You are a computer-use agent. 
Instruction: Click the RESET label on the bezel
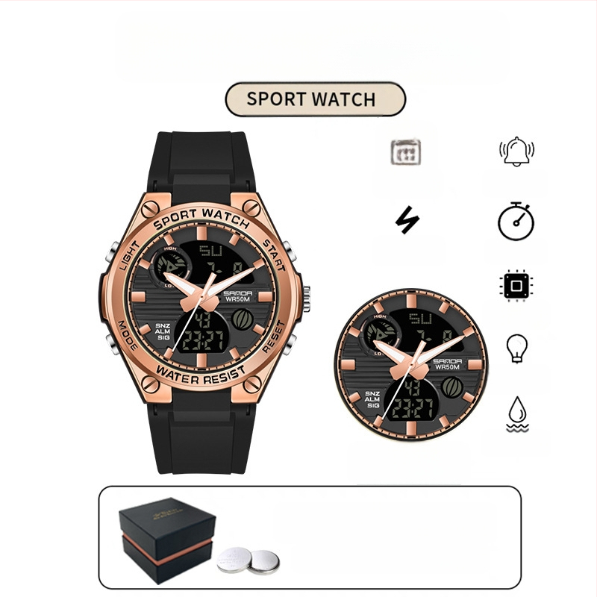(x=274, y=337)
